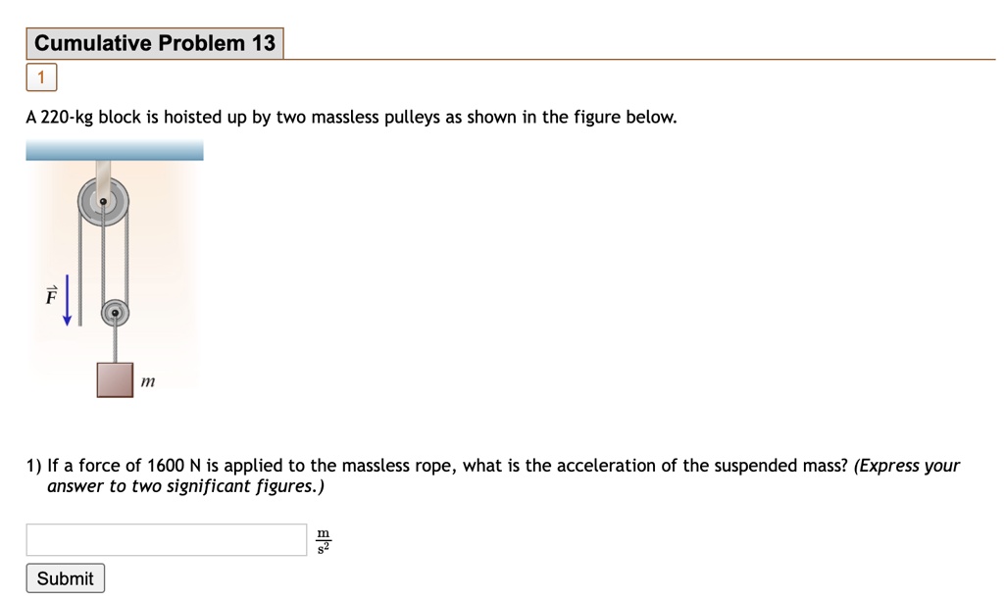Click the m/s² unit label
1004x600 pixels.
coord(324,540)
